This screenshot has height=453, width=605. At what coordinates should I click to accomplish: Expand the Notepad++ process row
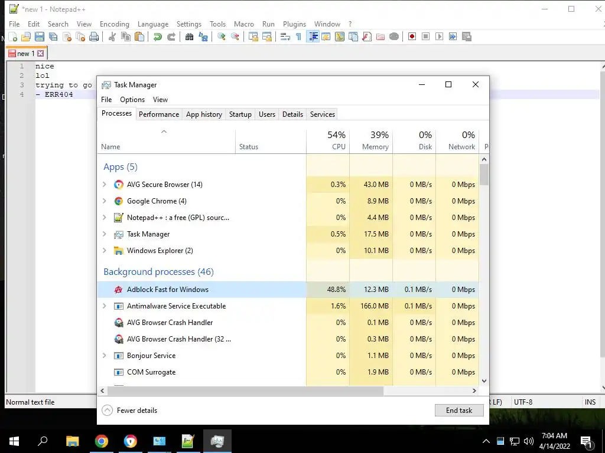104,218
